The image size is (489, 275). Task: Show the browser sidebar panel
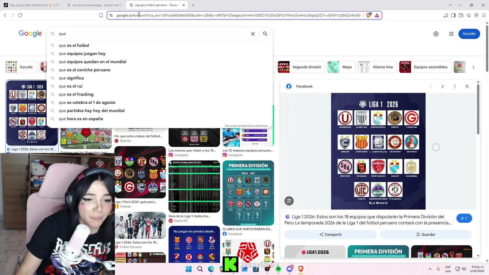point(453,15)
